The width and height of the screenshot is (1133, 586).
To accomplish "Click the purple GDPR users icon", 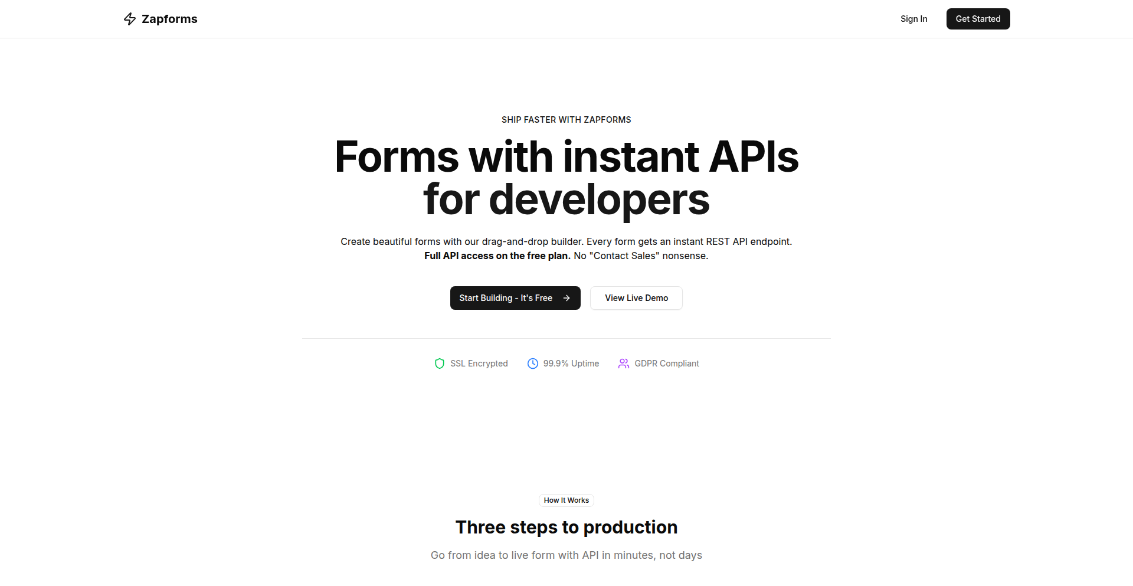I will [x=623, y=364].
